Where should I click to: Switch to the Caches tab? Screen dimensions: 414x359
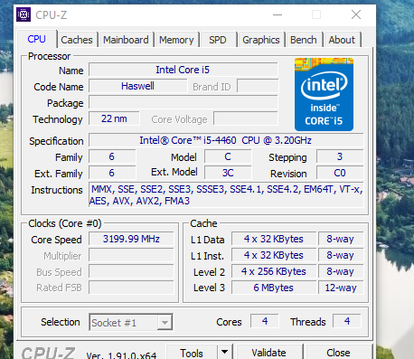77,40
